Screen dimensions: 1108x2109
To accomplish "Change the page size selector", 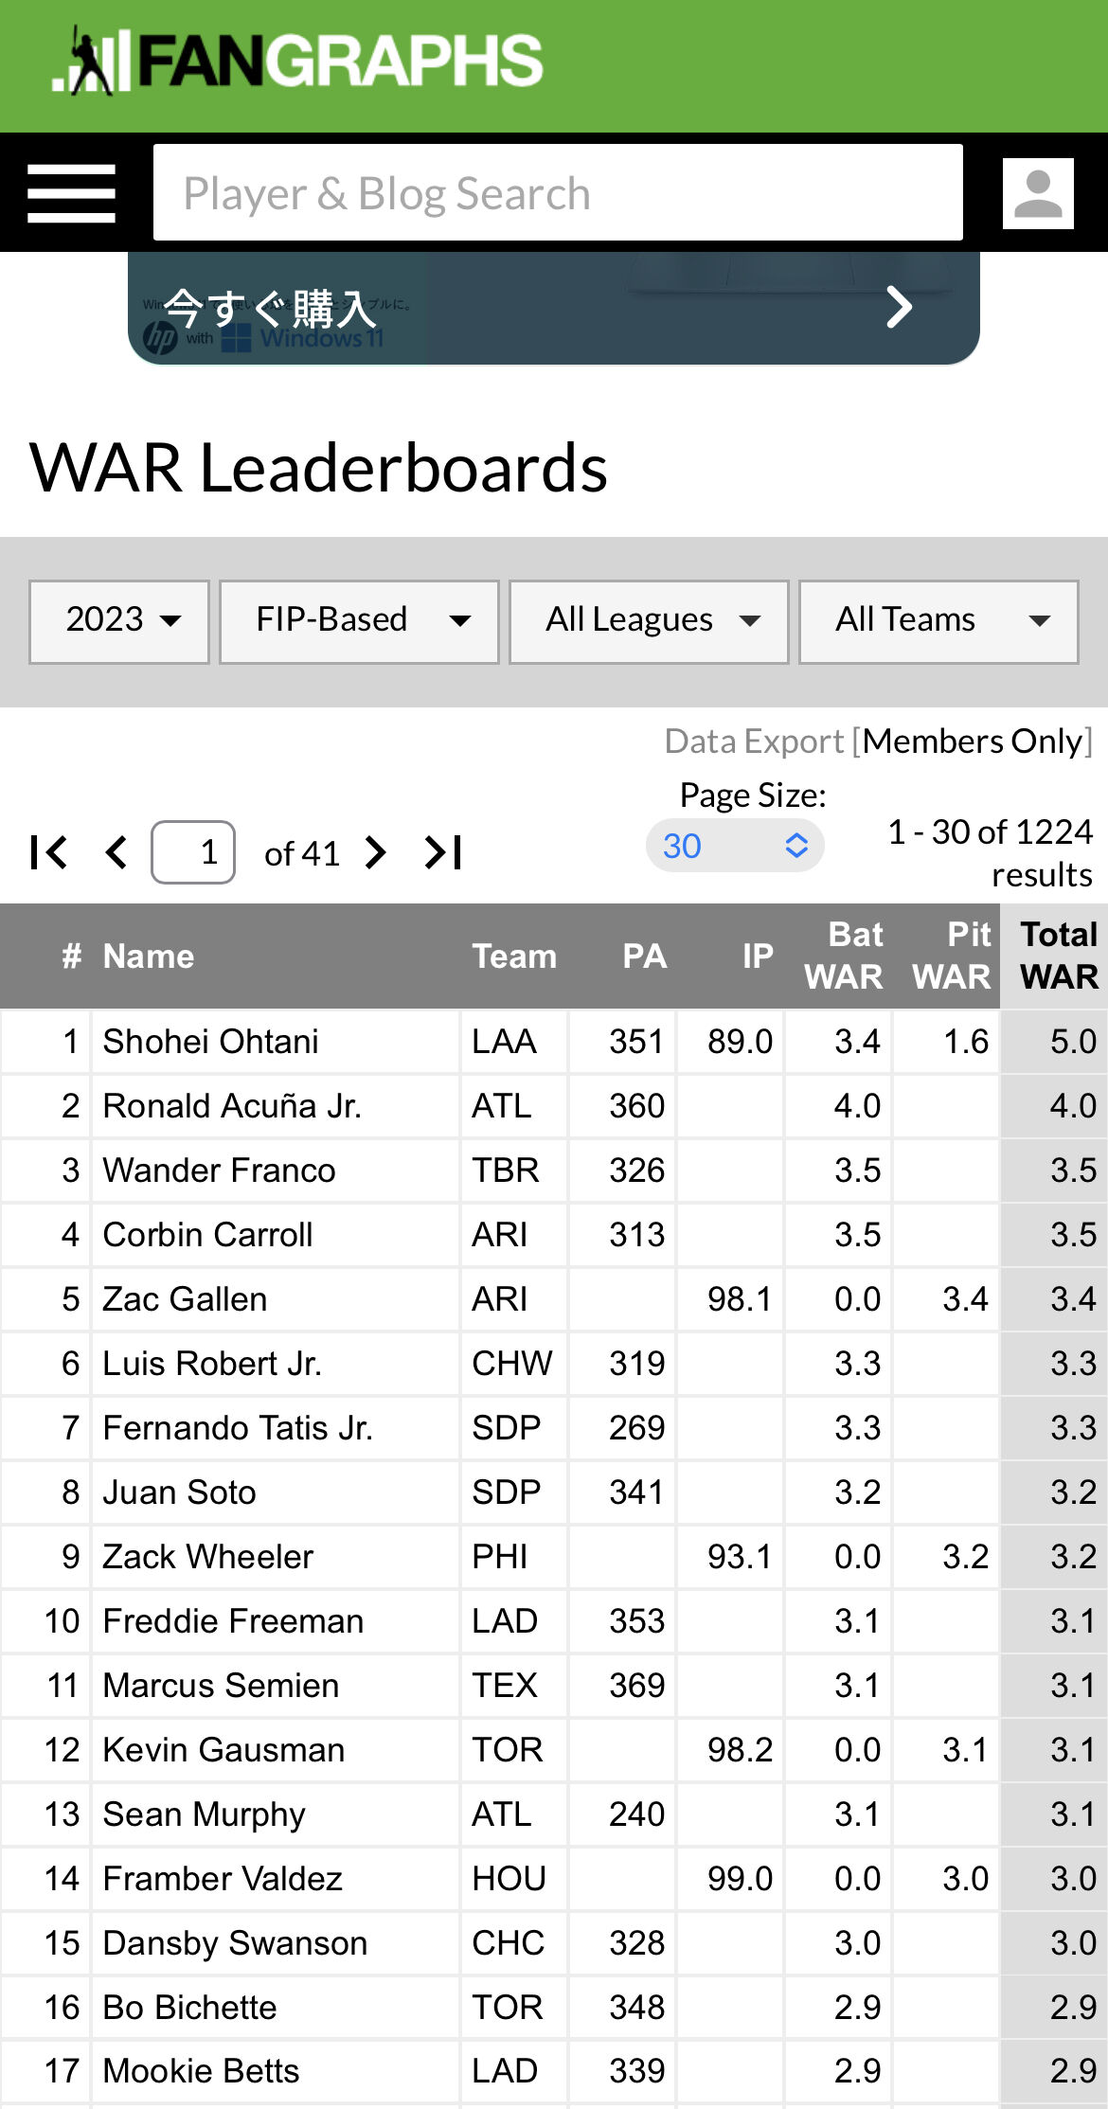I will click(x=735, y=846).
